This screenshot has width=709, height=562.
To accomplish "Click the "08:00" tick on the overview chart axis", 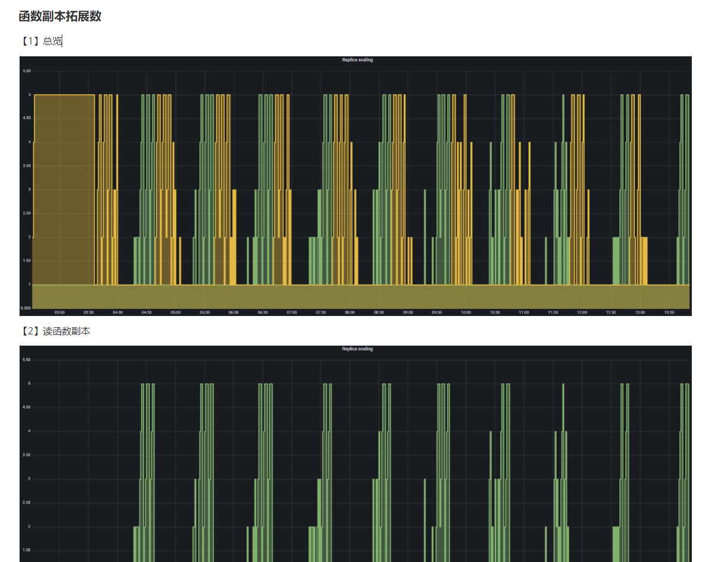I will tap(350, 311).
